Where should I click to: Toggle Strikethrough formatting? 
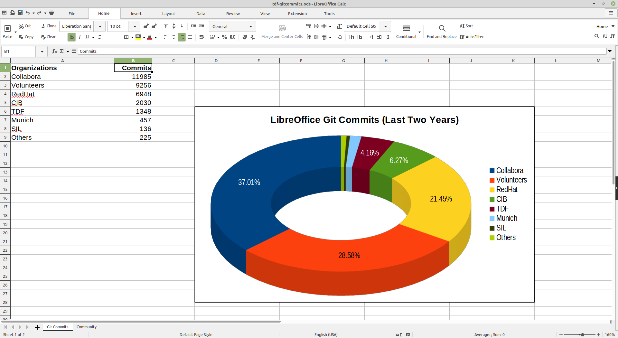click(100, 37)
